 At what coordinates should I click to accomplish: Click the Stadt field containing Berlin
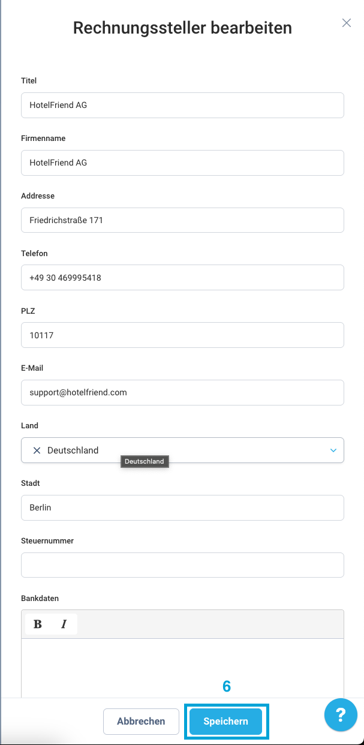coord(182,507)
